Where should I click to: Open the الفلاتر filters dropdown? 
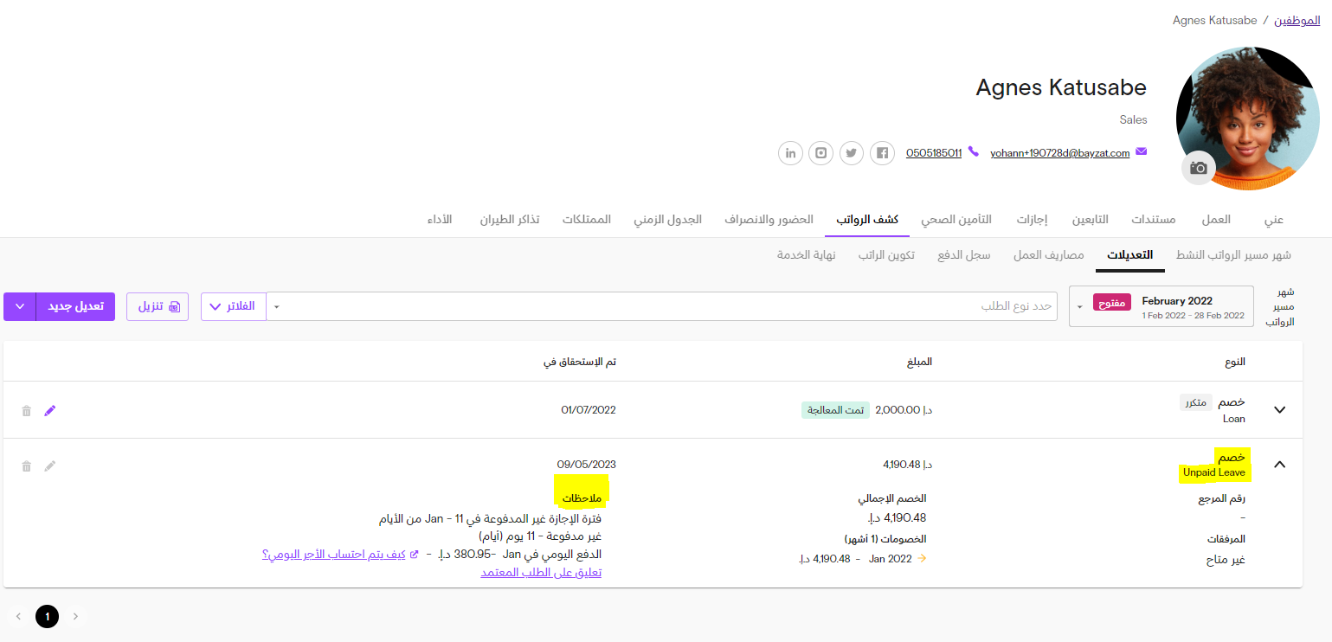click(x=234, y=306)
